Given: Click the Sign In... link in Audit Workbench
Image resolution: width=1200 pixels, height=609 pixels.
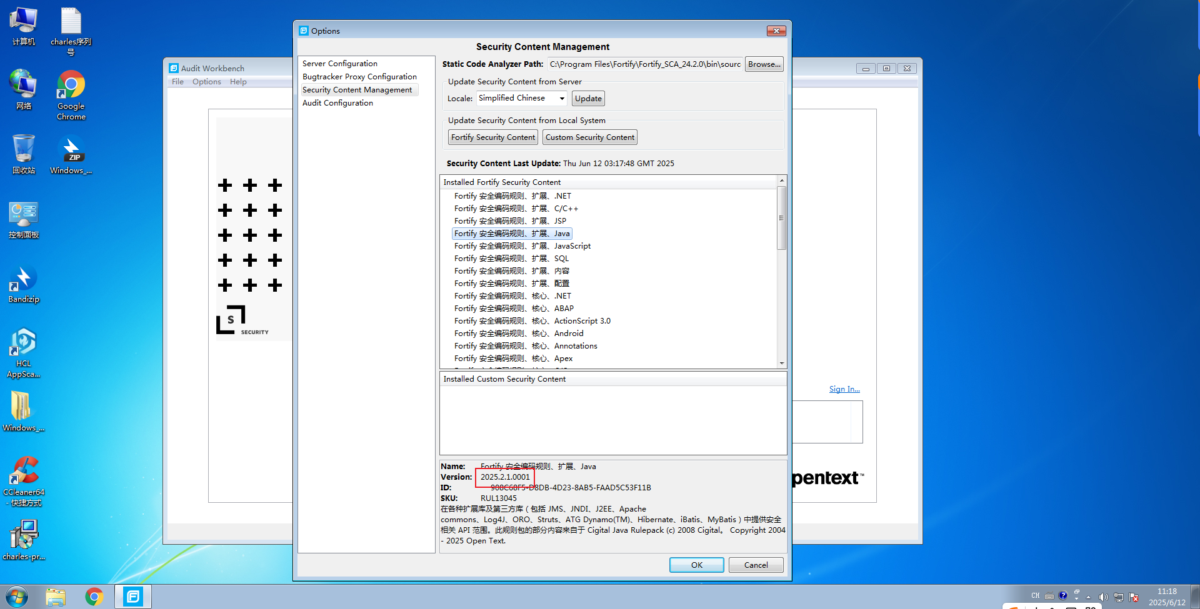Looking at the screenshot, I should [x=844, y=389].
